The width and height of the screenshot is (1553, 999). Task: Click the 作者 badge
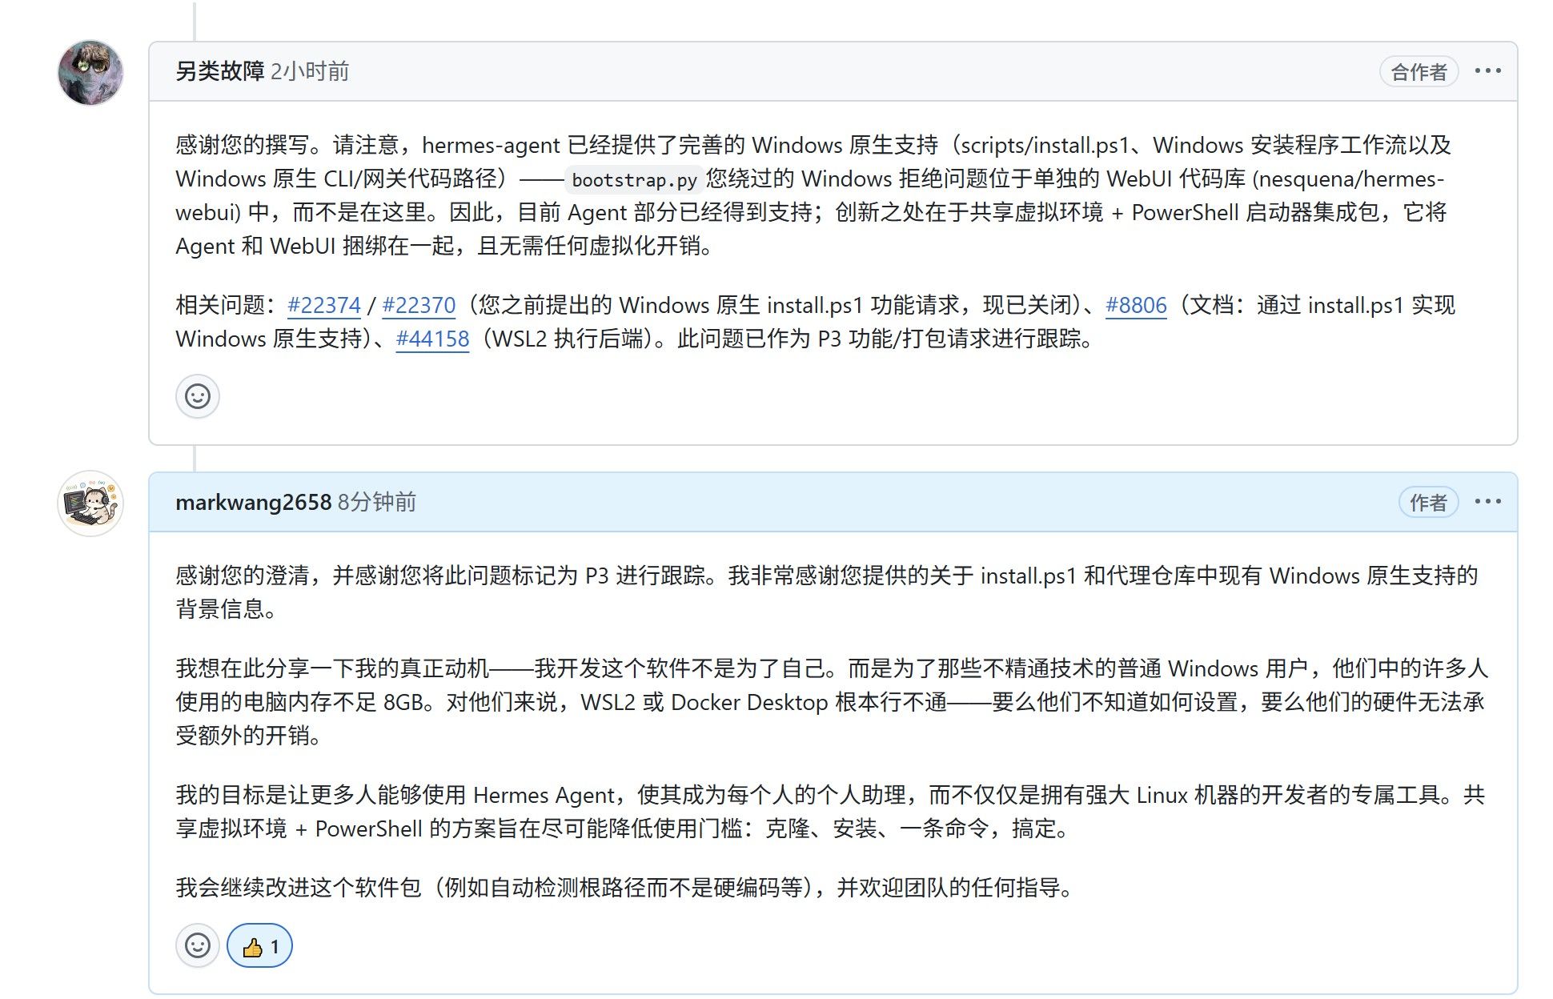pos(1428,503)
